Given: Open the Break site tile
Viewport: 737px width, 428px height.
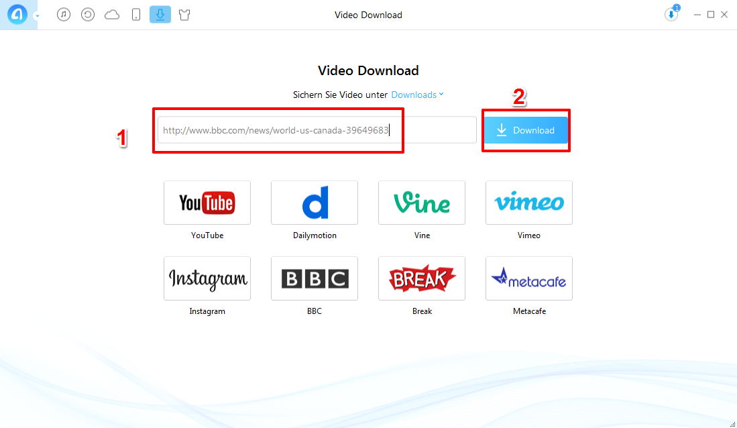Looking at the screenshot, I should coord(422,278).
